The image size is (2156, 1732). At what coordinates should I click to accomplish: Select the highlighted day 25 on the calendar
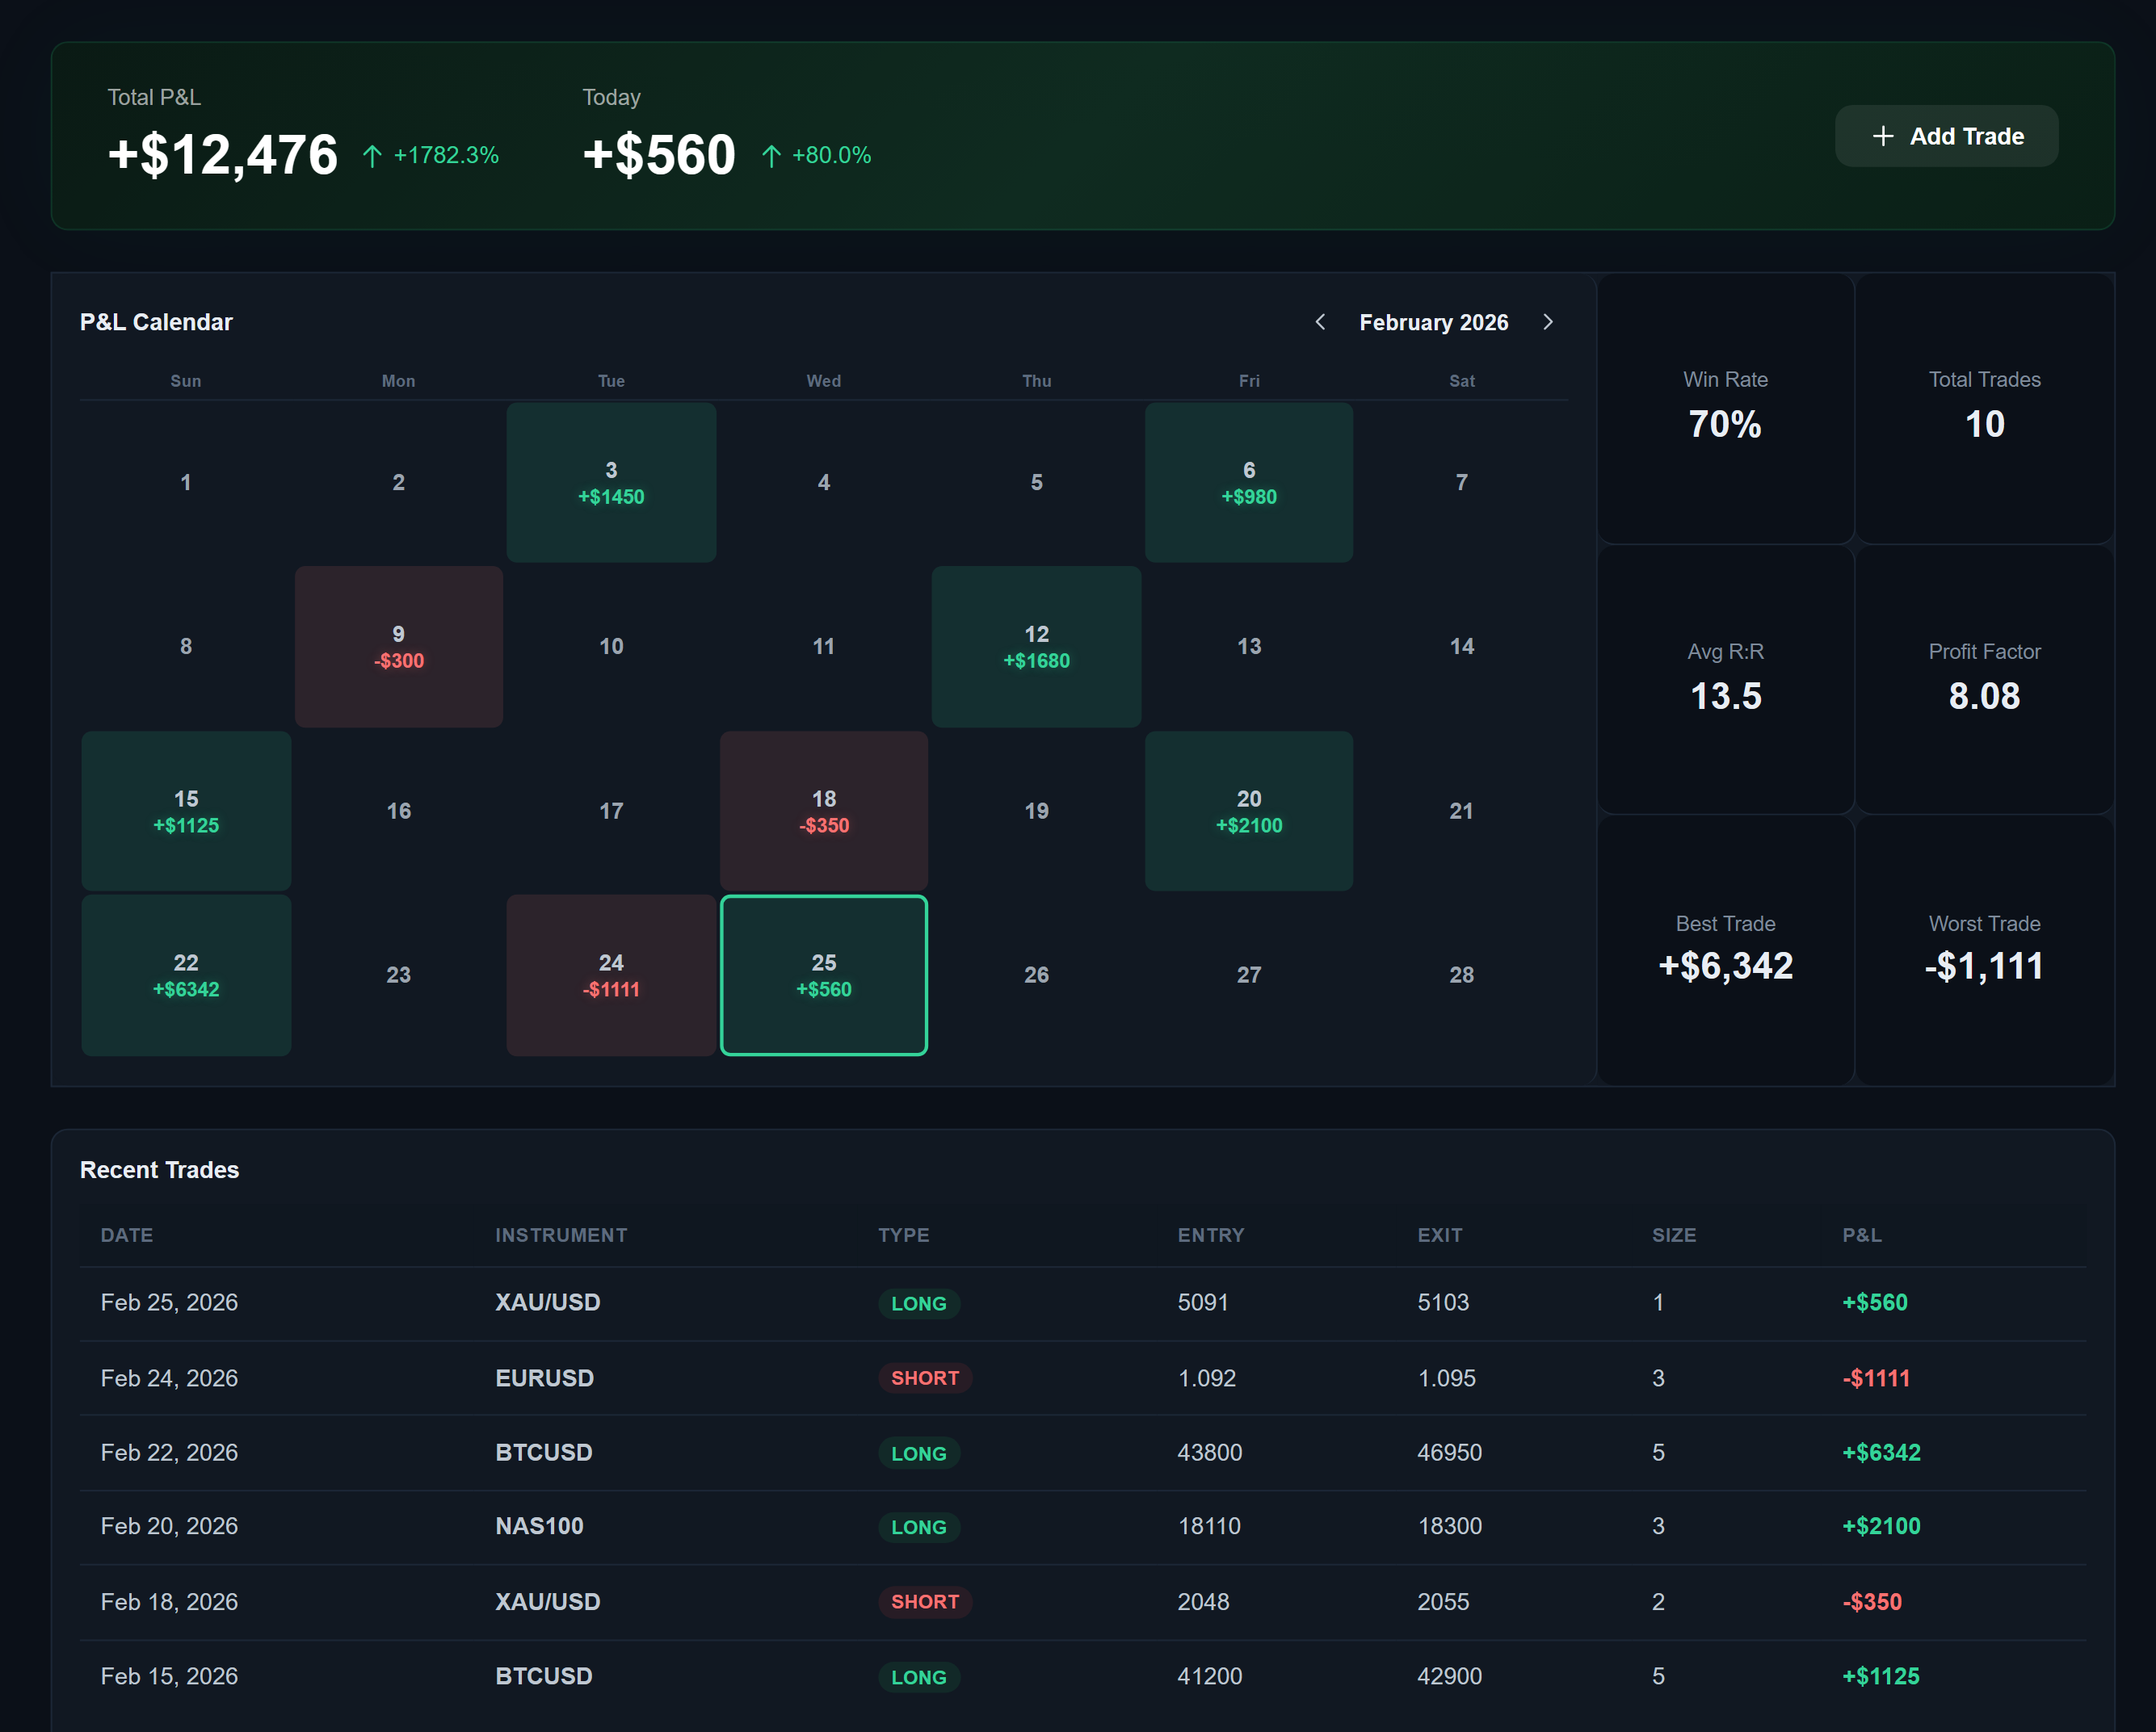point(823,975)
